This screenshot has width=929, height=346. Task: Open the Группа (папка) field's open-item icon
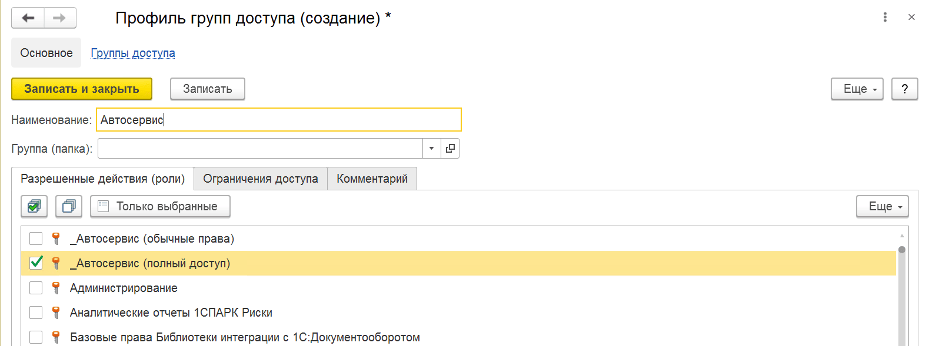[450, 149]
